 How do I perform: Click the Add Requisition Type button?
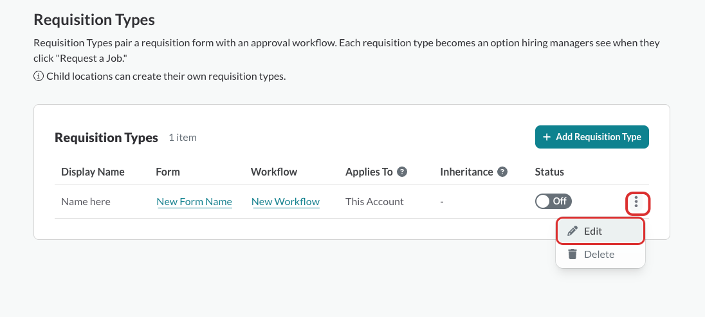pyautogui.click(x=592, y=137)
